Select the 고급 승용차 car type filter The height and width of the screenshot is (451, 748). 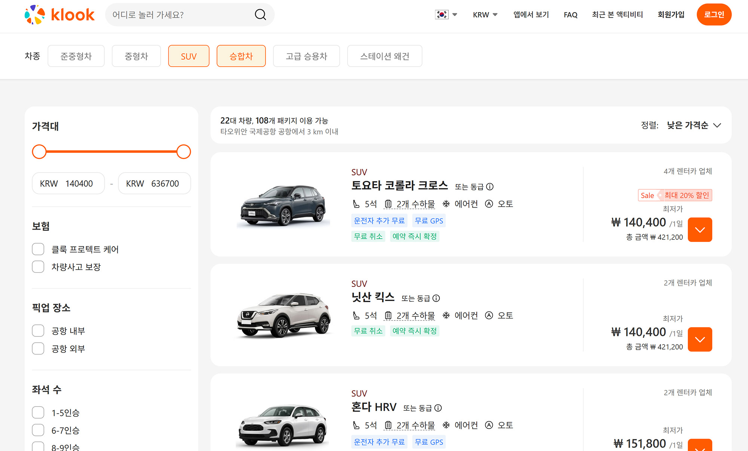[x=306, y=56]
